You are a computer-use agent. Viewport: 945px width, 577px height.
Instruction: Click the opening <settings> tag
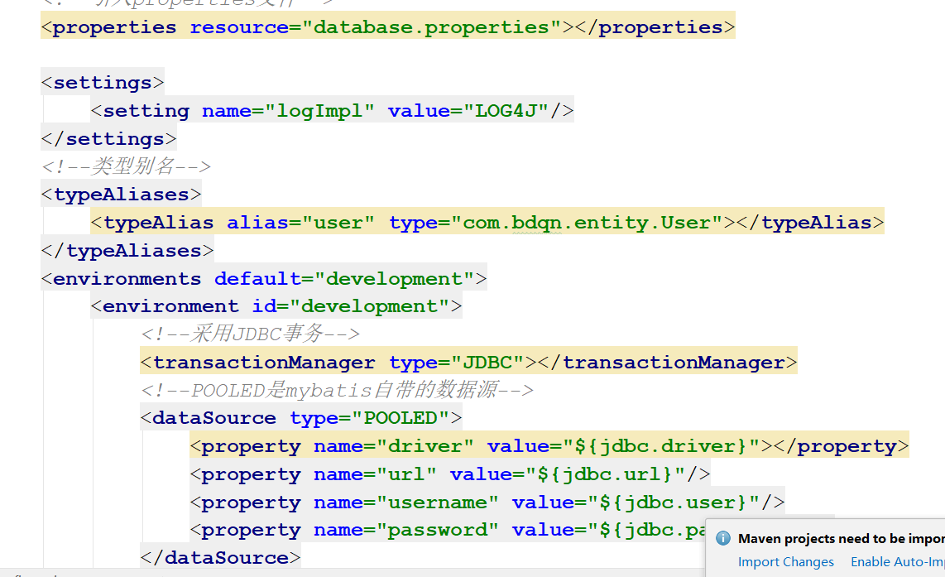(103, 83)
